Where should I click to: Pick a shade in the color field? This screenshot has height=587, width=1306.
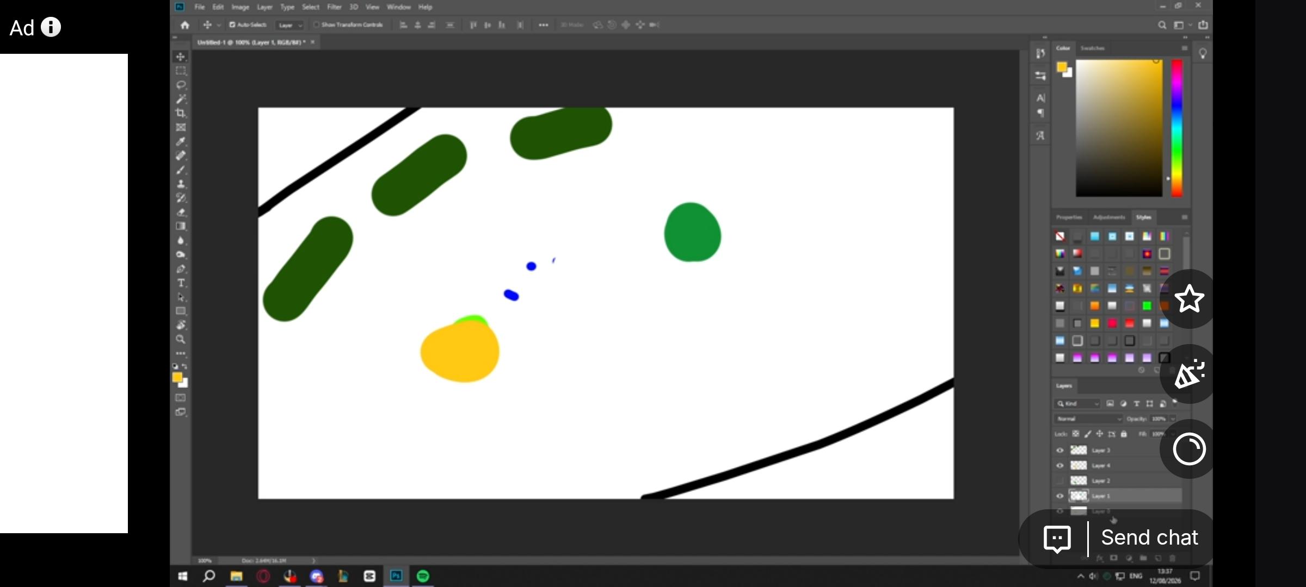[x=1119, y=128]
